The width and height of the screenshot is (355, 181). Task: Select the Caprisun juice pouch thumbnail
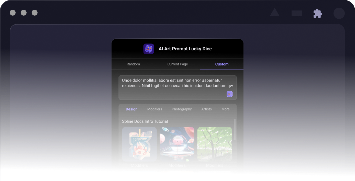pyautogui.click(x=139, y=144)
